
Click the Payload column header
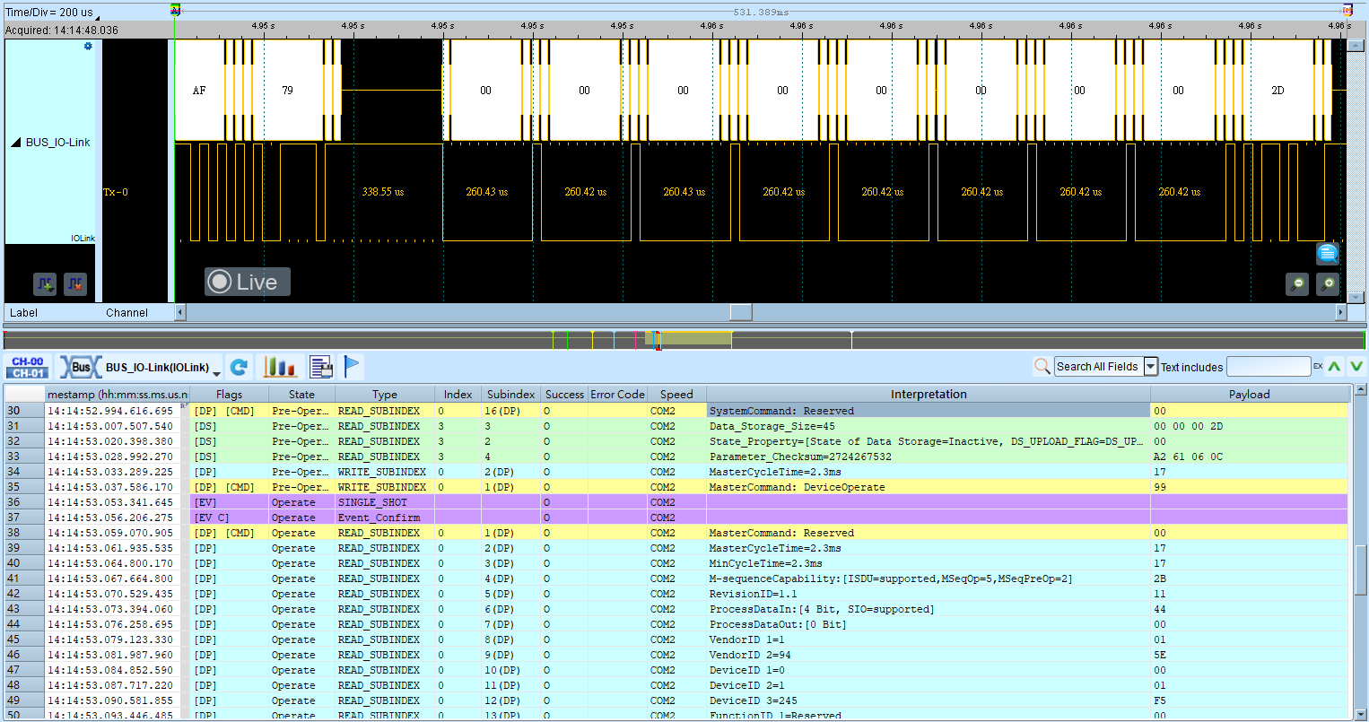click(1249, 394)
